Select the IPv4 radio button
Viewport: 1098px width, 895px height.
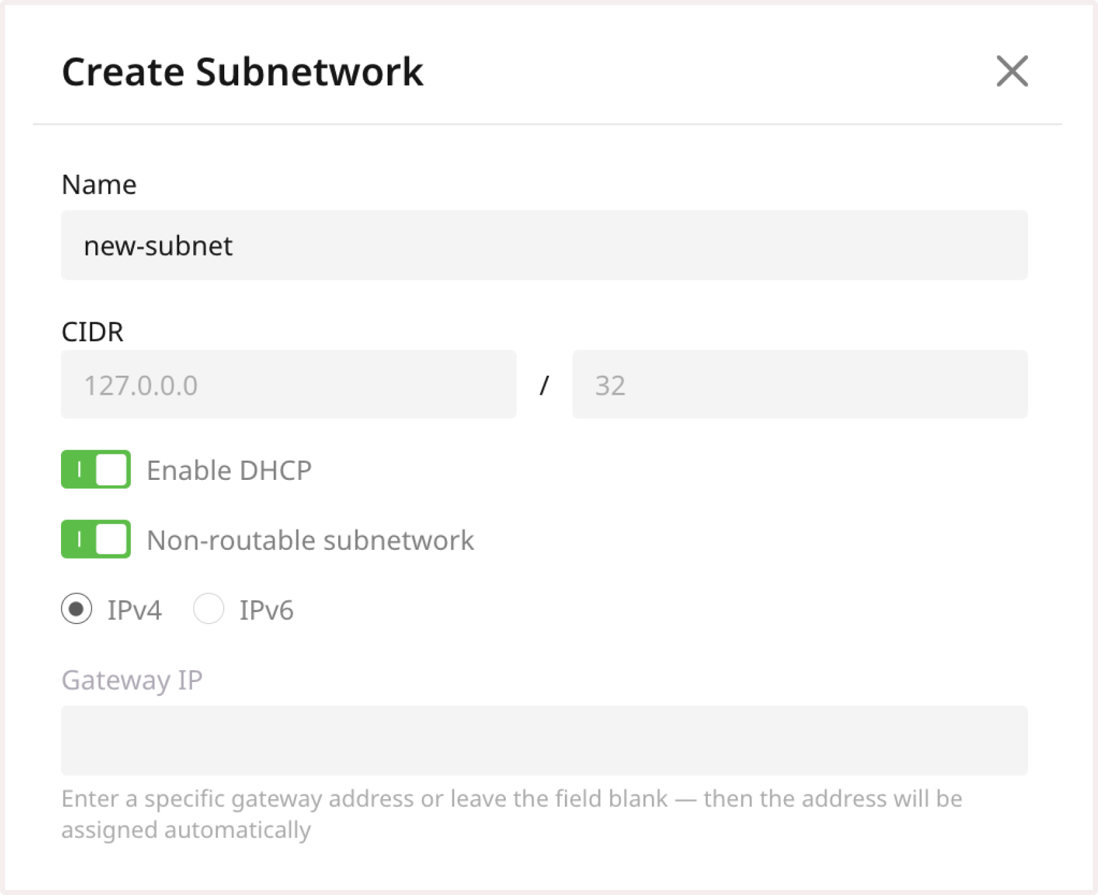point(76,610)
